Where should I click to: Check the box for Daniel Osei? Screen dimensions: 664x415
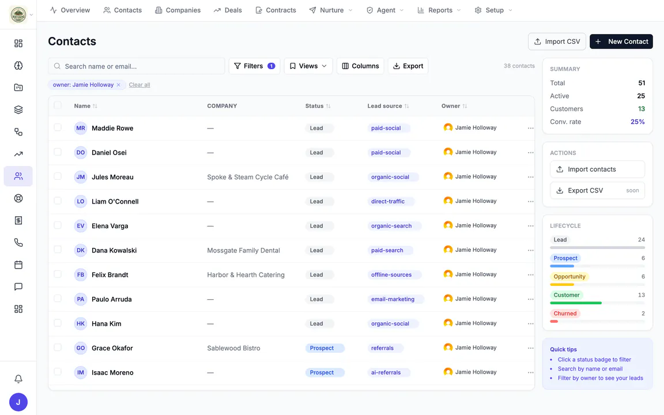(x=58, y=152)
